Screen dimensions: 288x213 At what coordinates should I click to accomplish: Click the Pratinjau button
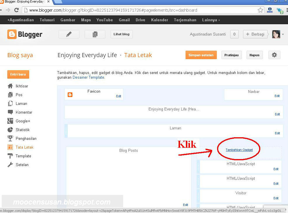[231, 55]
